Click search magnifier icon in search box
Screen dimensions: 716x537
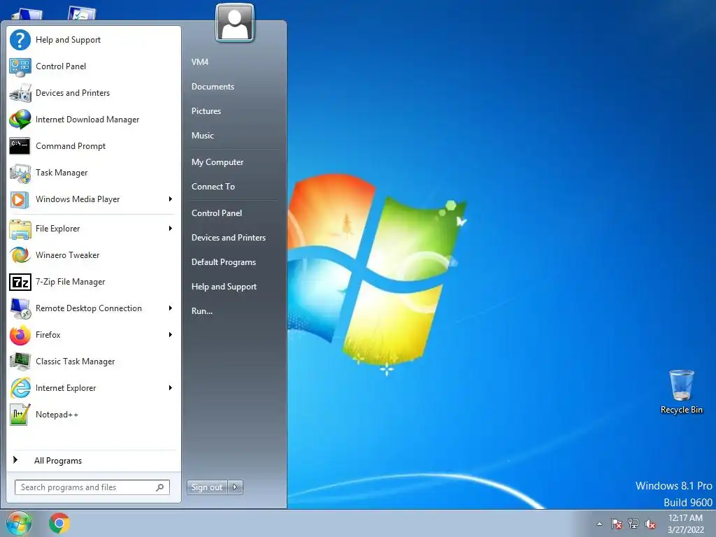pos(160,487)
